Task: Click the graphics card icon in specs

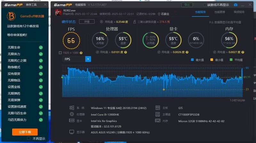Action: tap(72, 121)
